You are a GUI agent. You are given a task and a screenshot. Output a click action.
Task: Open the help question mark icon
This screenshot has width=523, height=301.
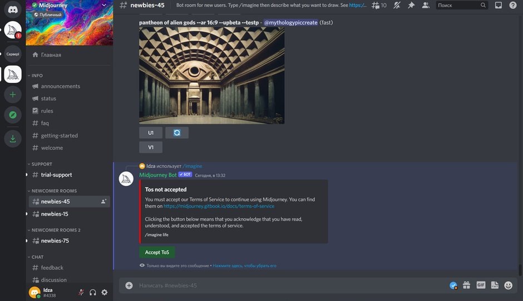click(513, 6)
